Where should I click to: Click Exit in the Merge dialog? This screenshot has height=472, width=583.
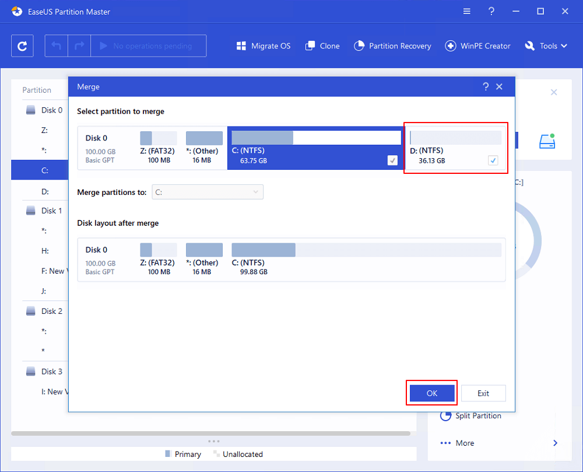[483, 393]
